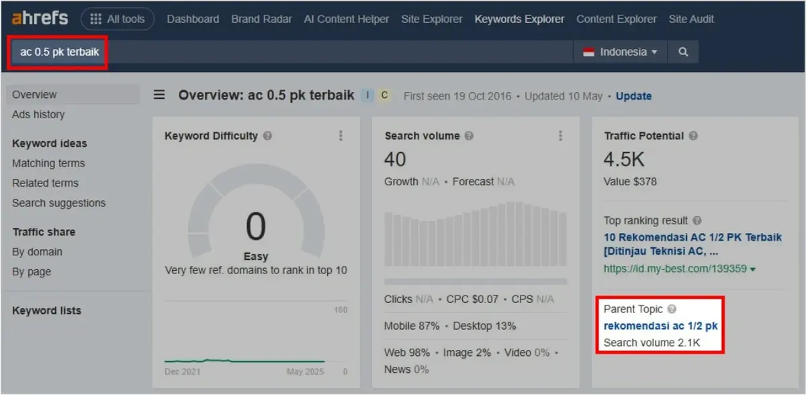Open parent topic rekomendasi ac 1/2 pk
Image resolution: width=806 pixels, height=395 pixels.
(x=661, y=326)
